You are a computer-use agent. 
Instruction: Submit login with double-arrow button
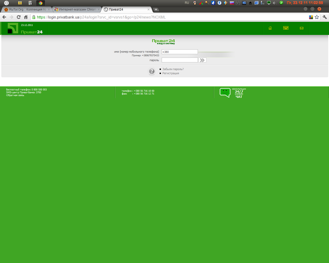[203, 60]
